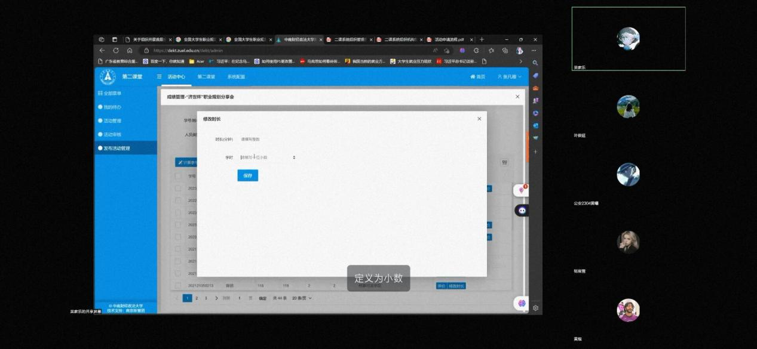Open the Edge sidebar settings gear

(535, 308)
